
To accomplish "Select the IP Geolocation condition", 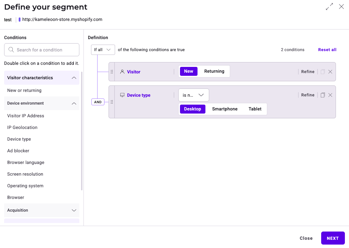I will pyautogui.click(x=22, y=128).
